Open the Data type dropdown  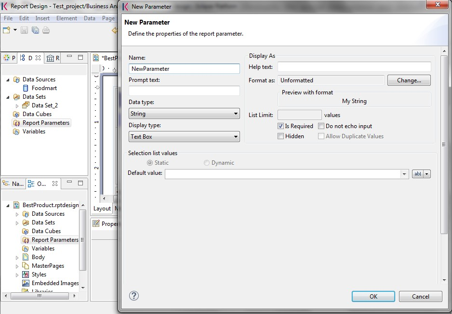[184, 114]
